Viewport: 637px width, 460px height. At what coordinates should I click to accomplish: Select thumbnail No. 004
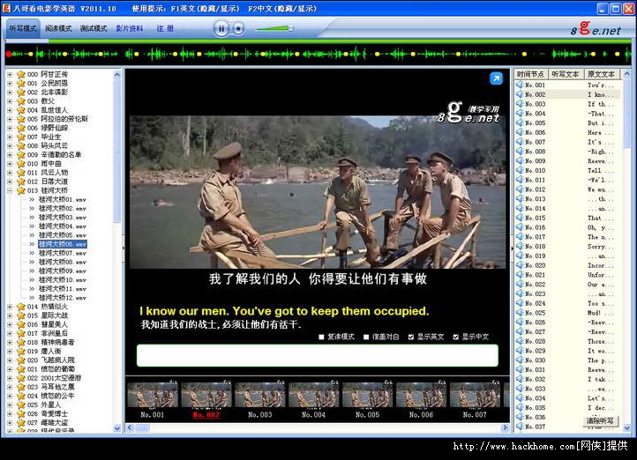point(313,398)
